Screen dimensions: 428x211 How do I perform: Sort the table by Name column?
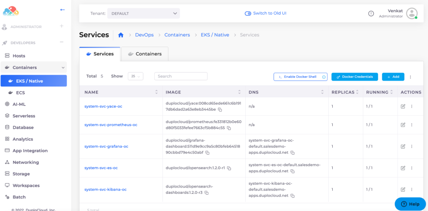click(157, 92)
